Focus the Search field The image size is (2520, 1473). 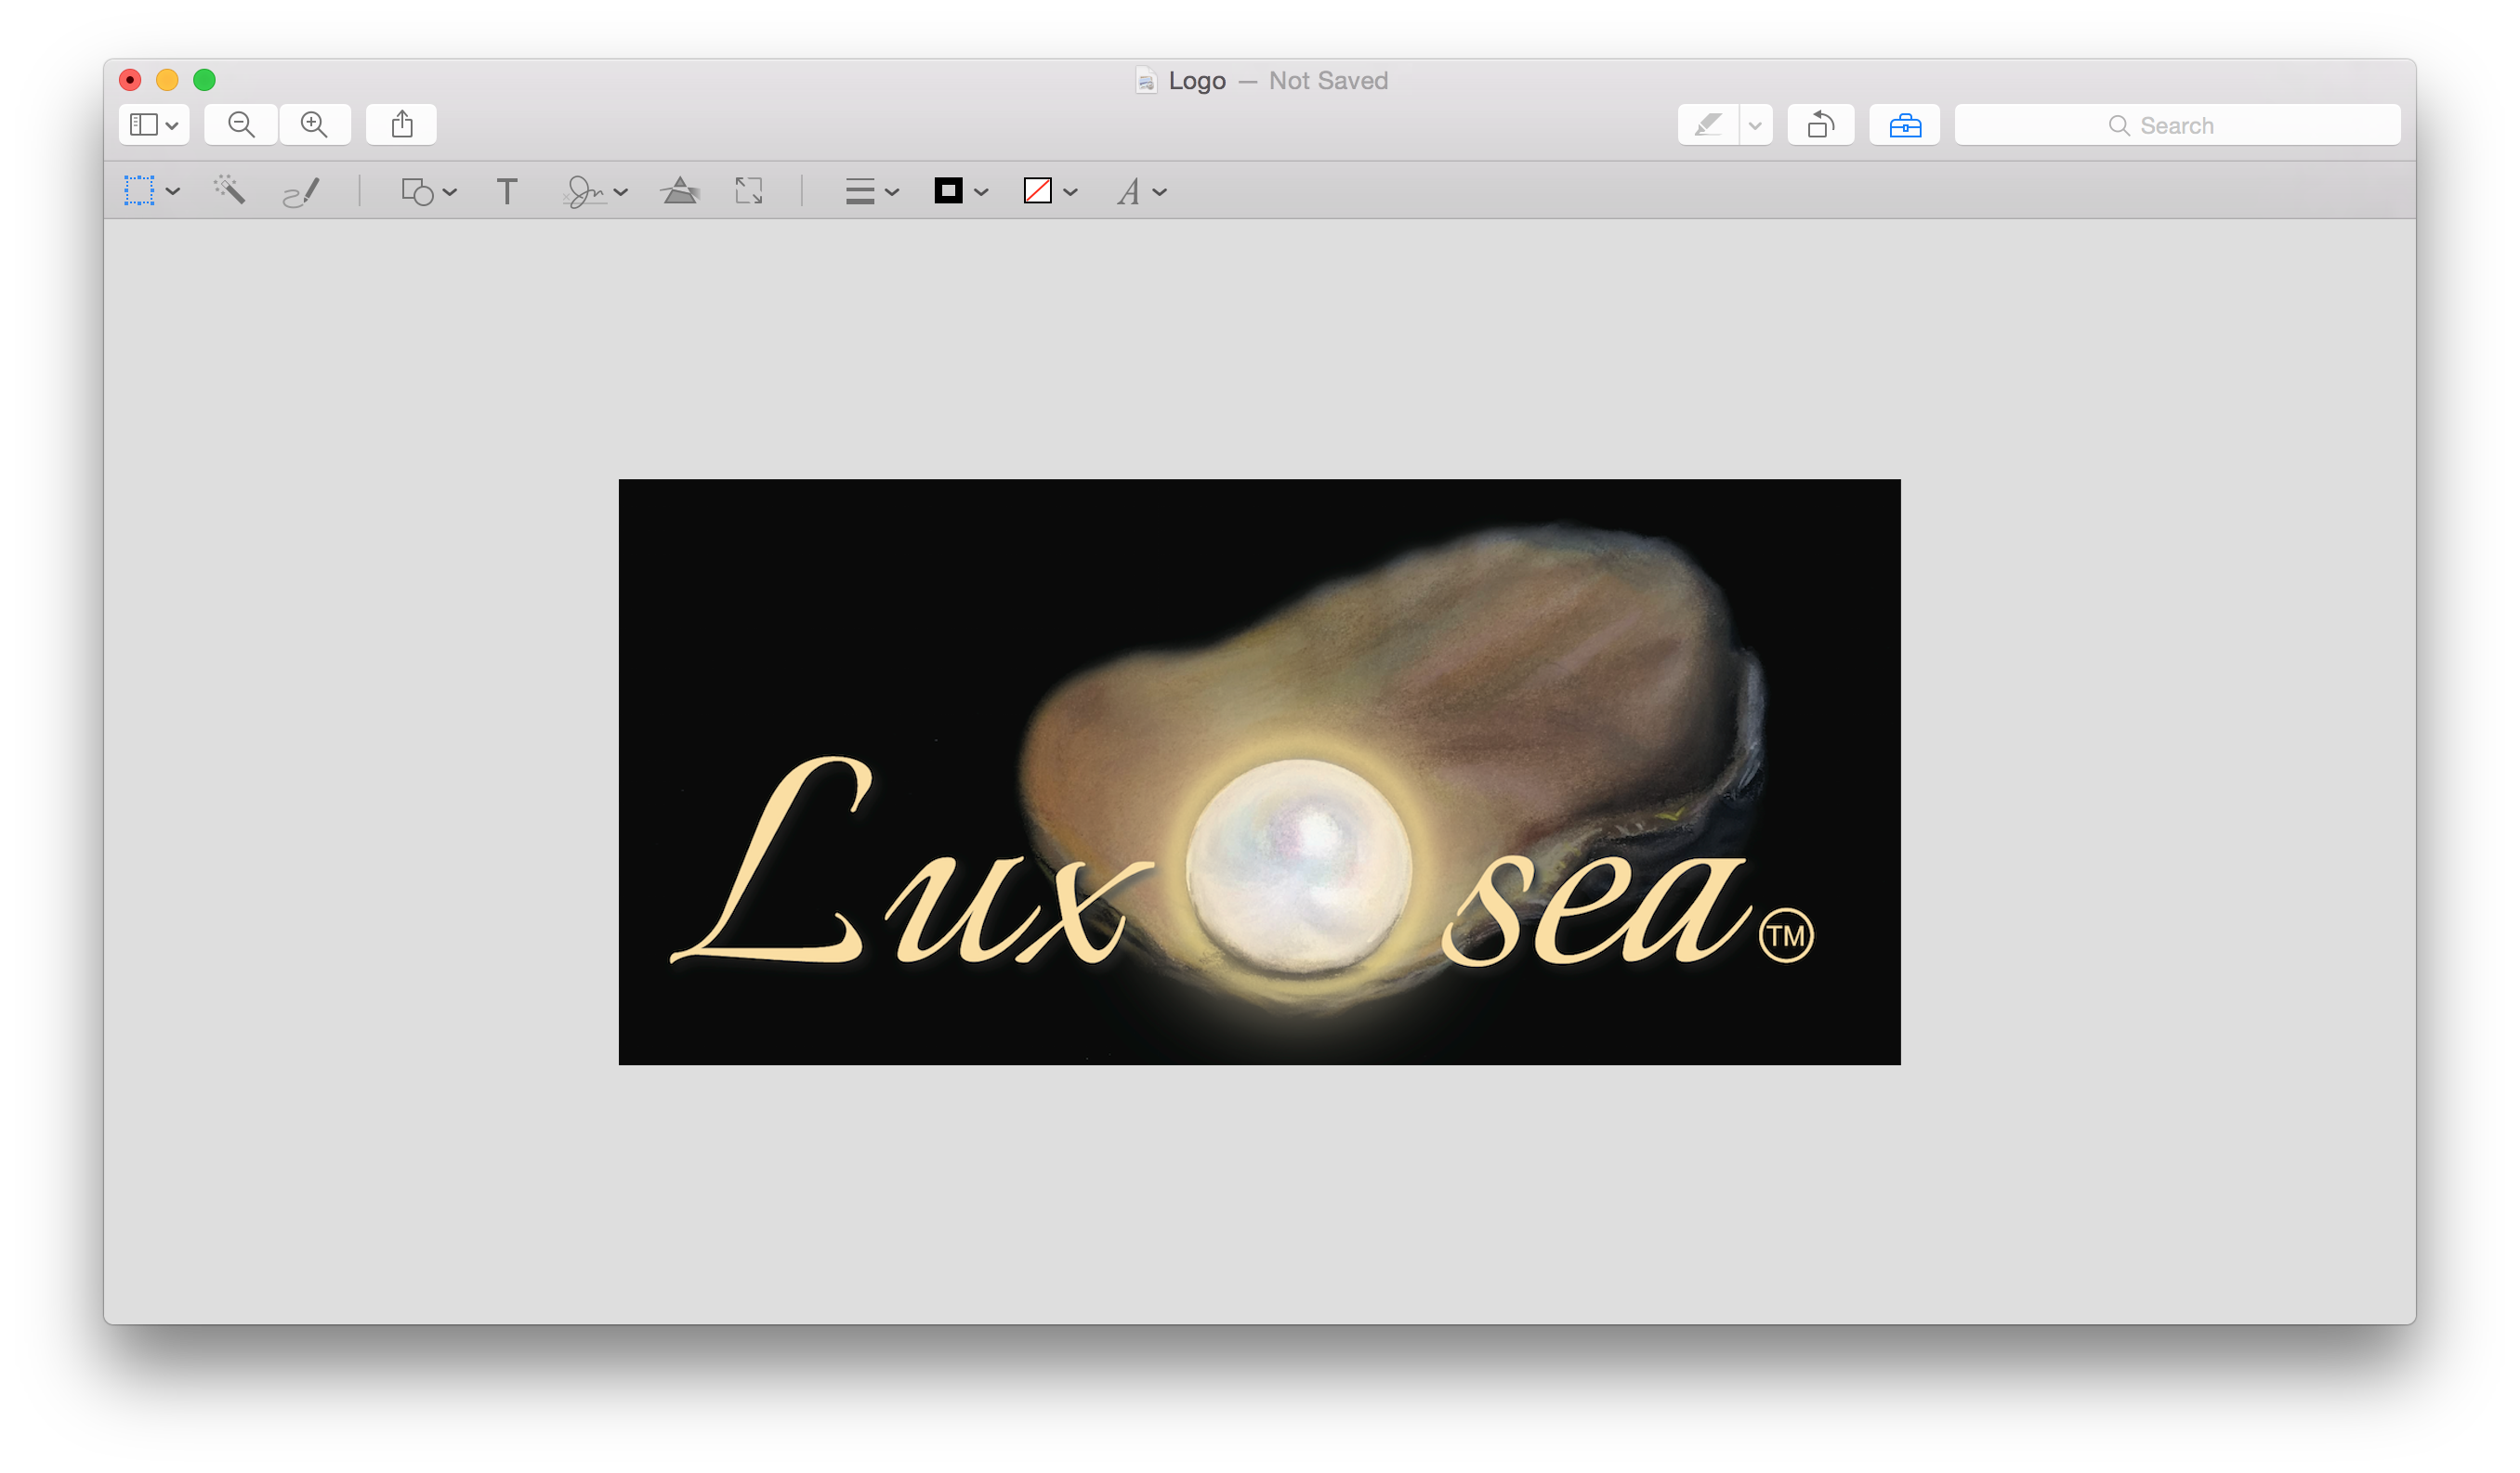[x=2177, y=124]
